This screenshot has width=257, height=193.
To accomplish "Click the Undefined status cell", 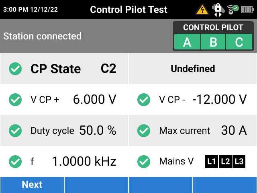I will click(x=193, y=69).
